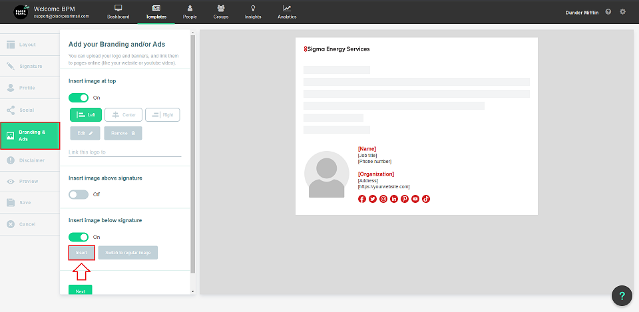This screenshot has width=639, height=312.
Task: Click the Facebook icon in signature preview
Action: [x=362, y=199]
